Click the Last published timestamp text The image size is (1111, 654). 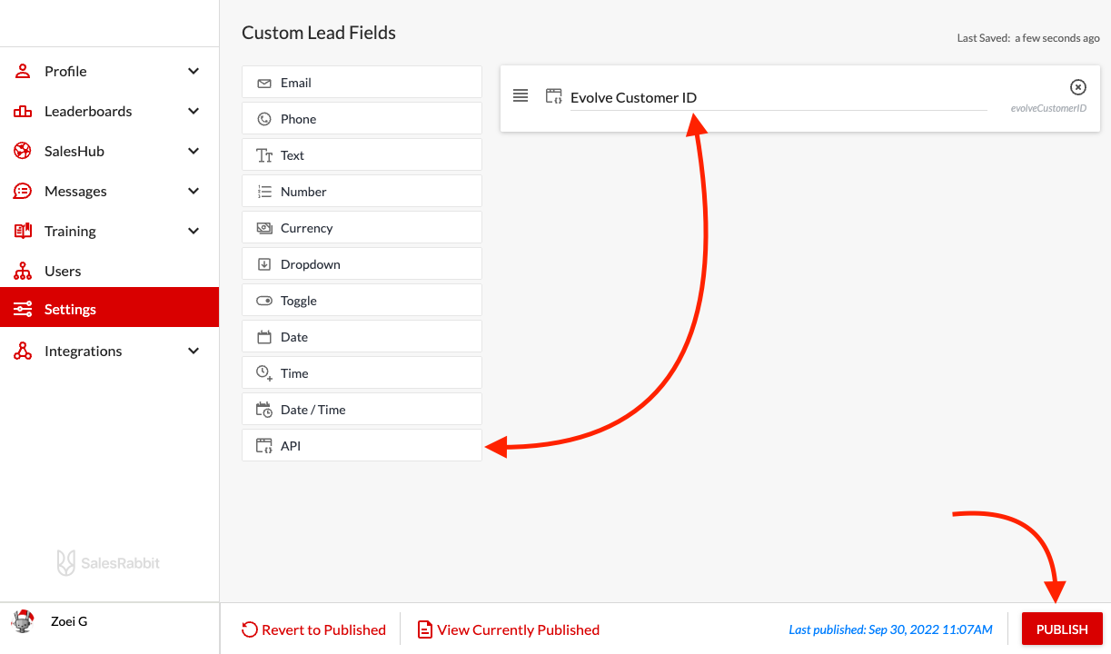(x=890, y=629)
